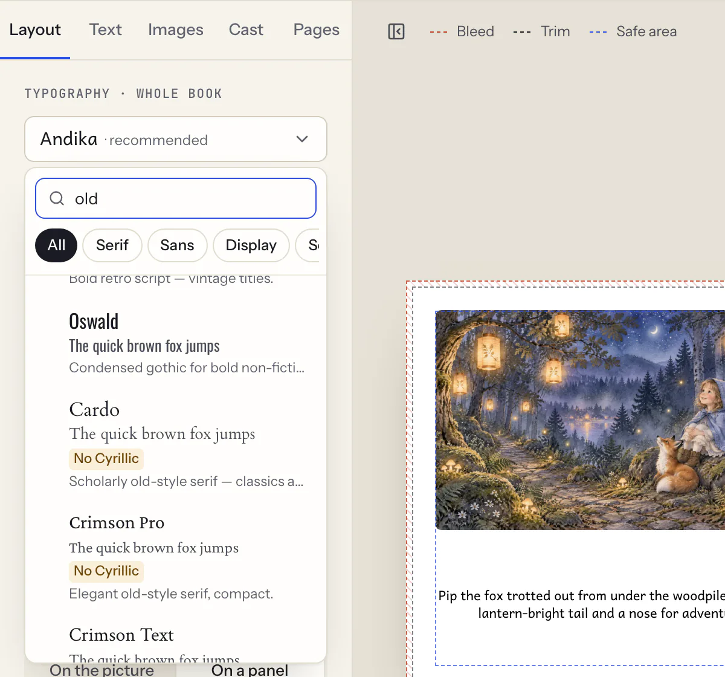Image resolution: width=725 pixels, height=677 pixels.
Task: Switch to the Images tab
Action: click(x=176, y=30)
